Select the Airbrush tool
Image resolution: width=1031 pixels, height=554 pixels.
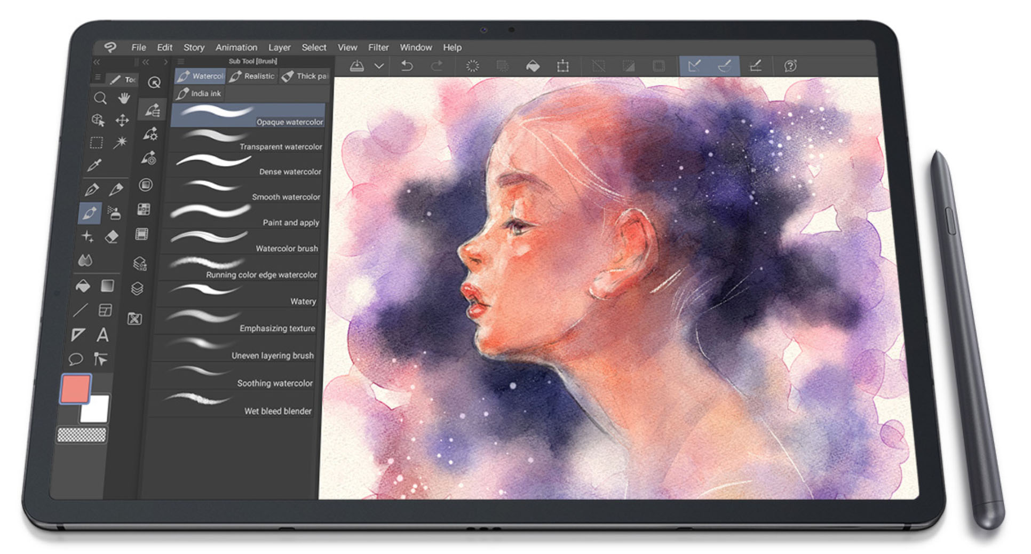[x=114, y=213]
